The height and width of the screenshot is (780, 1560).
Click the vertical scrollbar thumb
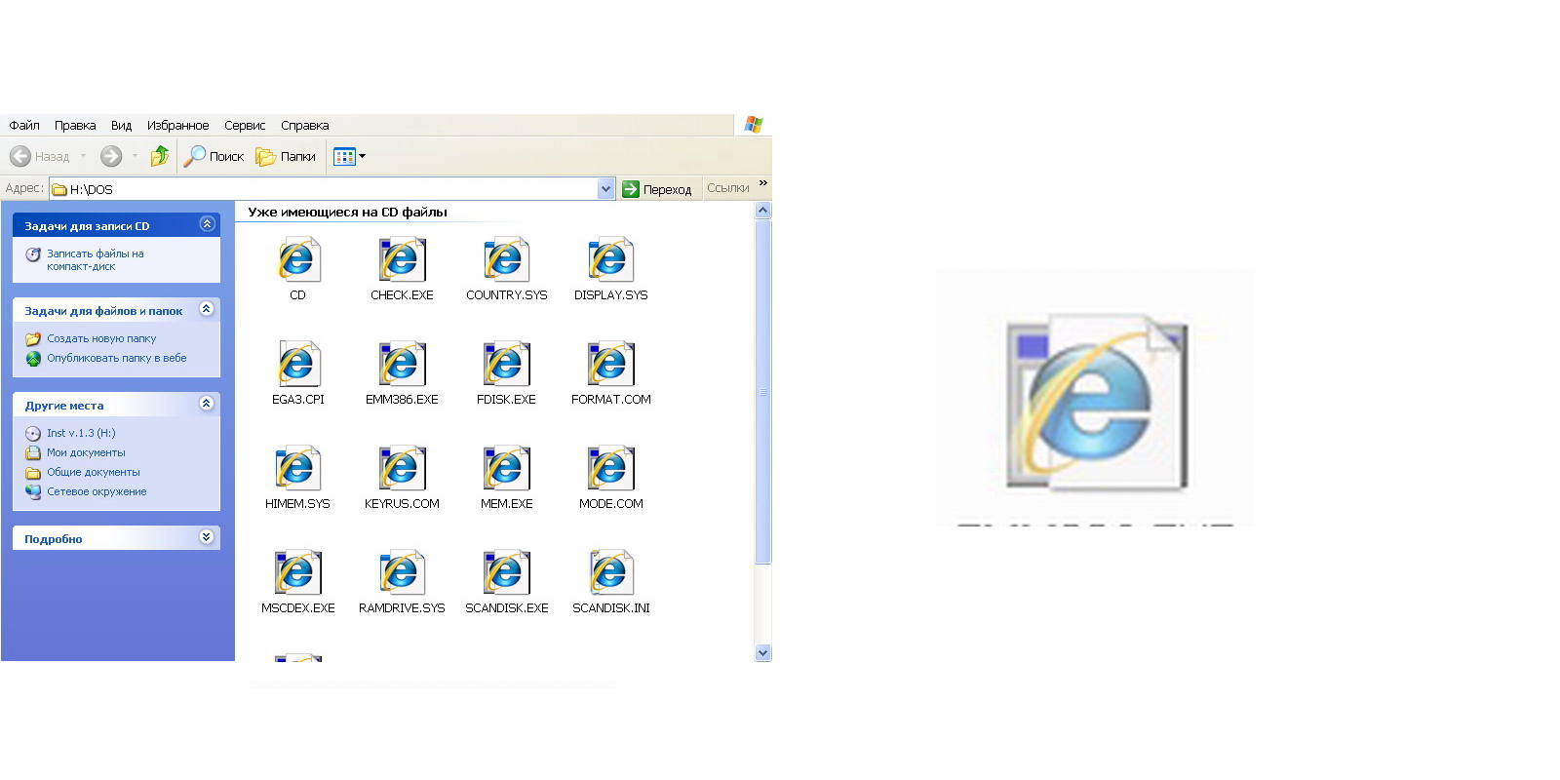pos(763,392)
